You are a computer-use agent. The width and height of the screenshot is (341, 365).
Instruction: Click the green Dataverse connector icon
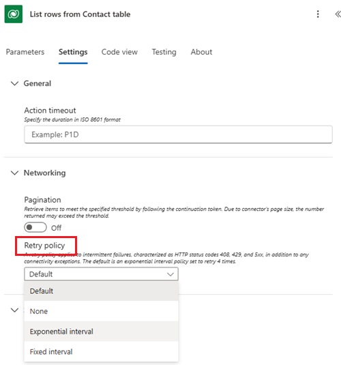pyautogui.click(x=14, y=14)
